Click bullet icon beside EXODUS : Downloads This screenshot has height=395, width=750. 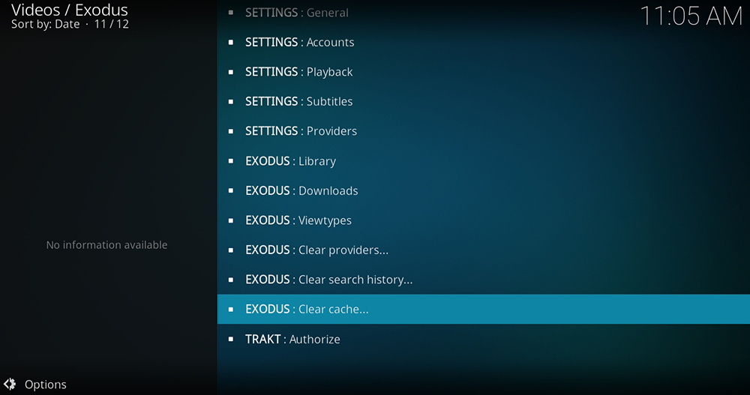[231, 191]
